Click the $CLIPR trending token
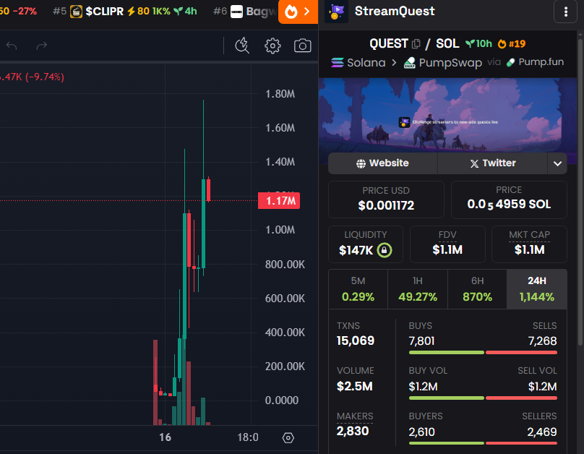The width and height of the screenshot is (584, 454). pos(125,12)
